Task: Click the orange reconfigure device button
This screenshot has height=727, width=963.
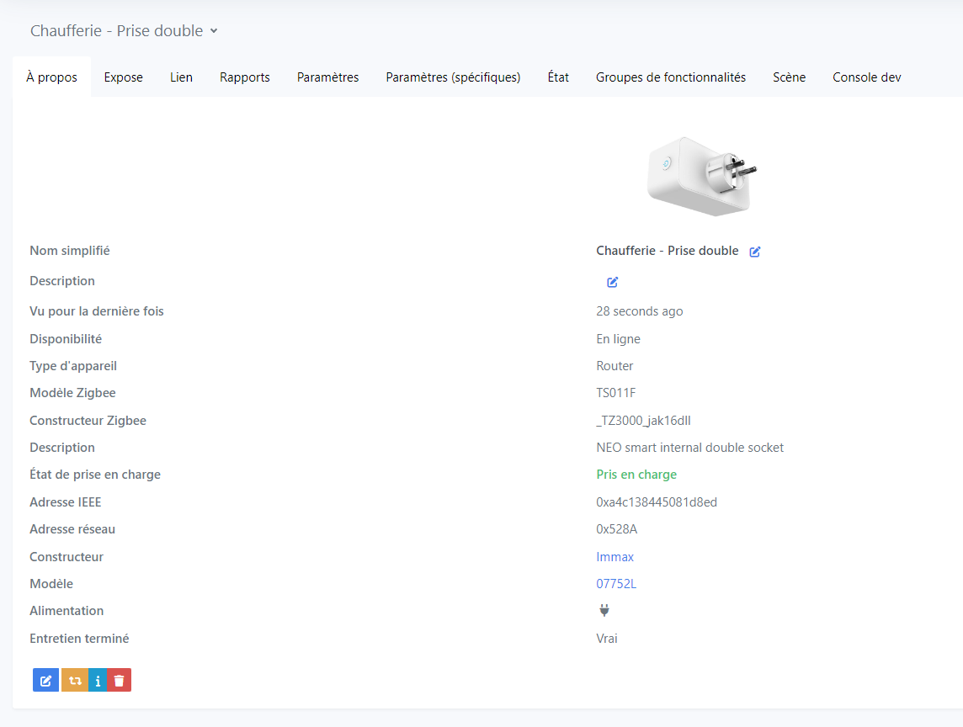Action: 75,680
